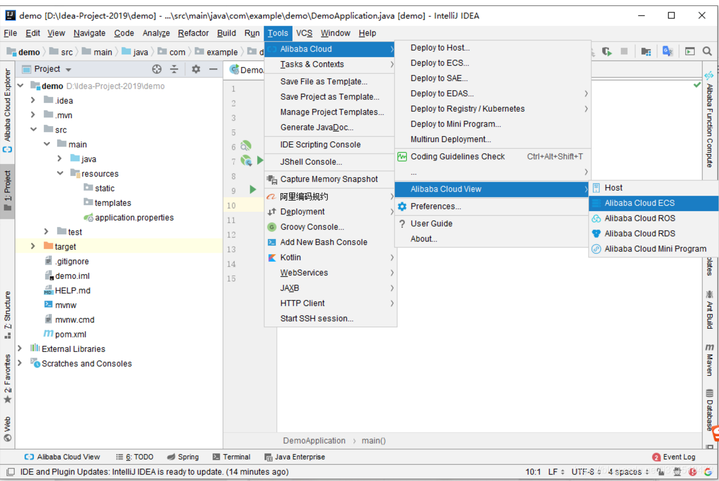Open Java Enterprise tool window
This screenshot has height=481, width=719.
tap(295, 457)
